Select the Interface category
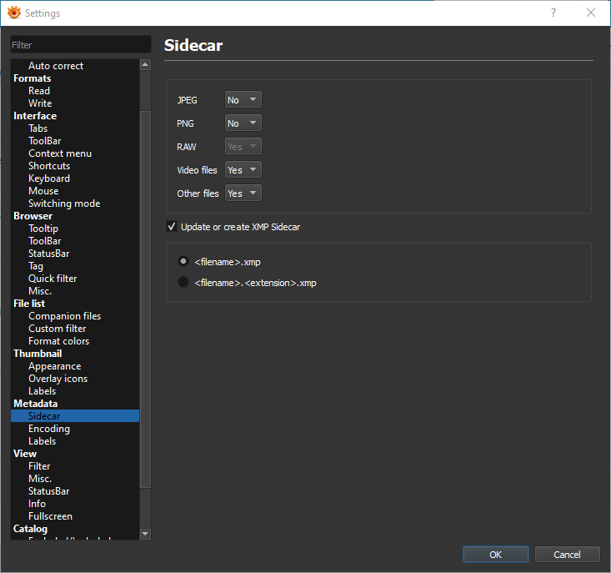The image size is (611, 573). click(x=35, y=116)
